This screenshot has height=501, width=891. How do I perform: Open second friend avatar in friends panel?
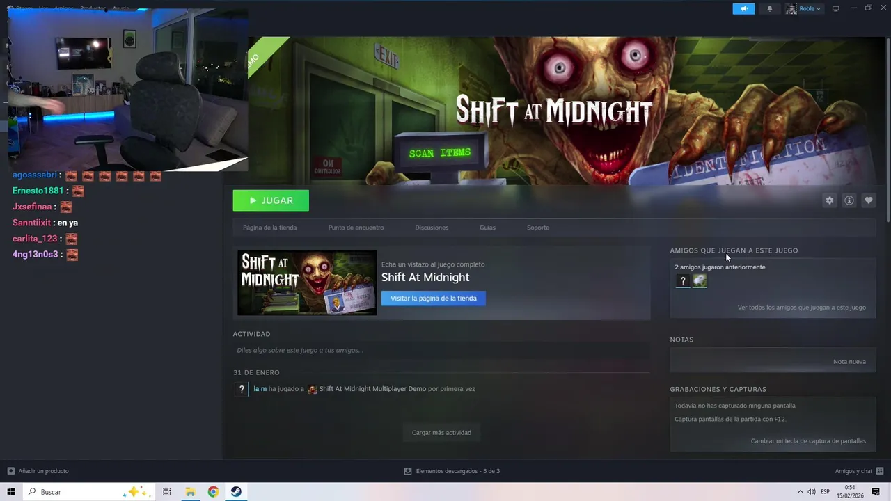(700, 281)
